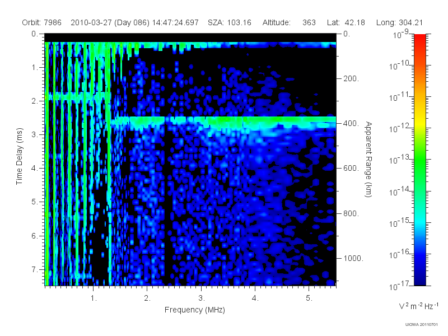Click the 'SZA: 103.16' header value

[x=230, y=22]
